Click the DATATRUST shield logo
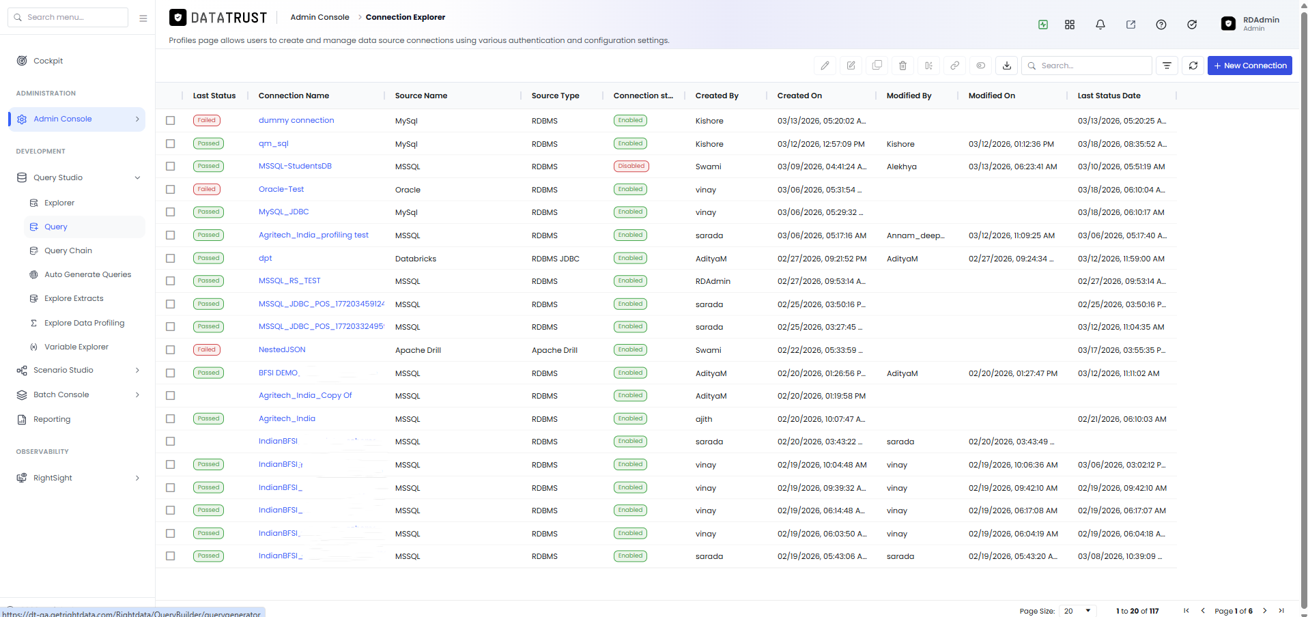 pyautogui.click(x=177, y=18)
